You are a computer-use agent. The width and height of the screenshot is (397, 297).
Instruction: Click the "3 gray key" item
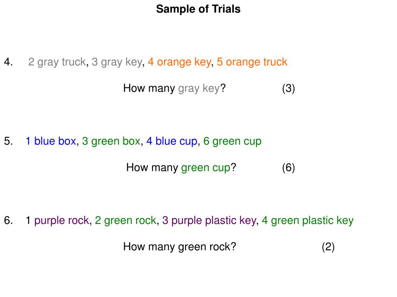[x=117, y=62]
